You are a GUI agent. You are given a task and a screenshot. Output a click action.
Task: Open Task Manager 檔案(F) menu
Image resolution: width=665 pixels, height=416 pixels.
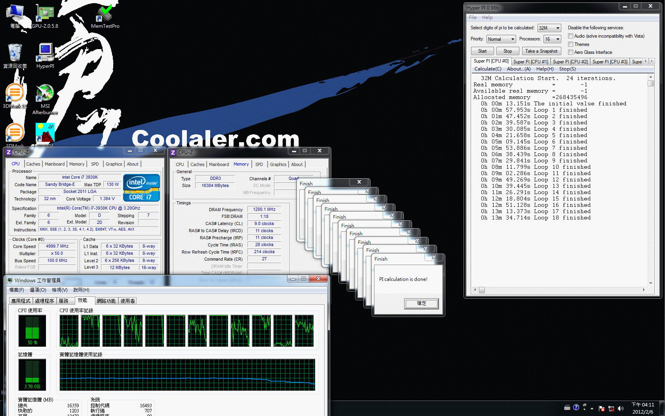point(17,290)
